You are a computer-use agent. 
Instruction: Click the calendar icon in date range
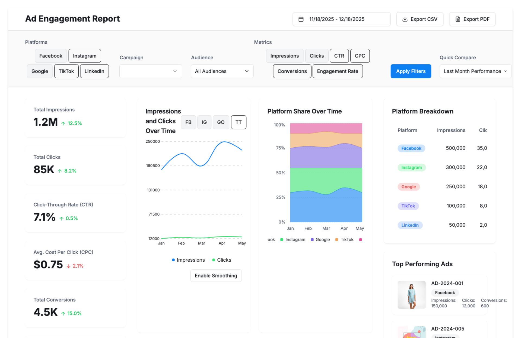(x=301, y=19)
